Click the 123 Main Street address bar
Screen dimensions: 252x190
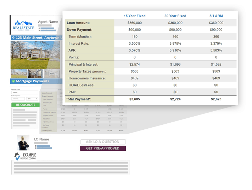37,38
